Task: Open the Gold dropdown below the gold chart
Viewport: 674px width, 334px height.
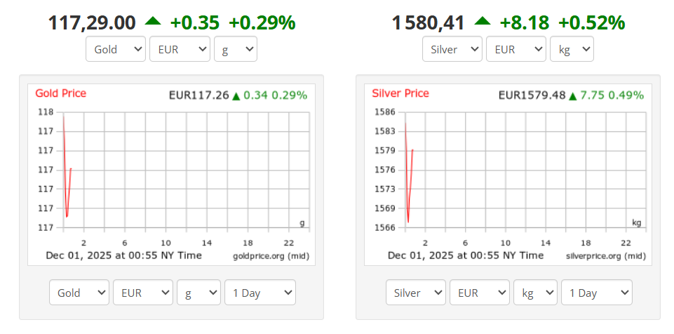Action: (x=79, y=293)
